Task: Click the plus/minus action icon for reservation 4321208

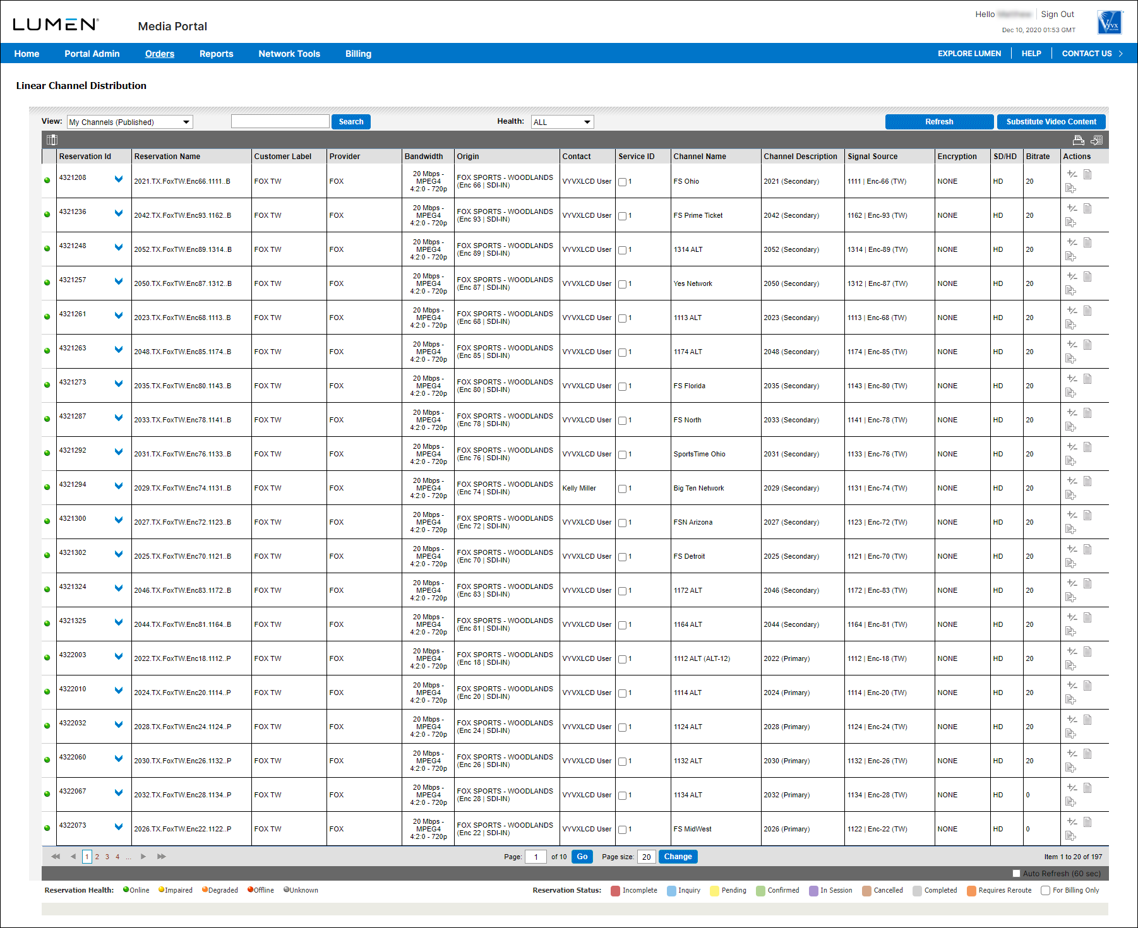Action: pos(1072,174)
